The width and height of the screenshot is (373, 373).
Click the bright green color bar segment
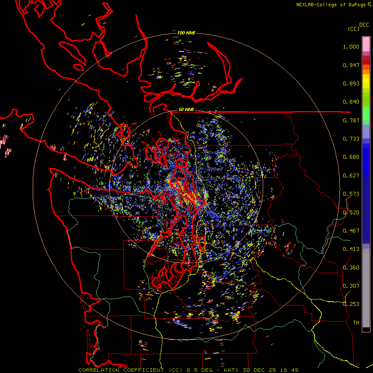[x=366, y=113]
